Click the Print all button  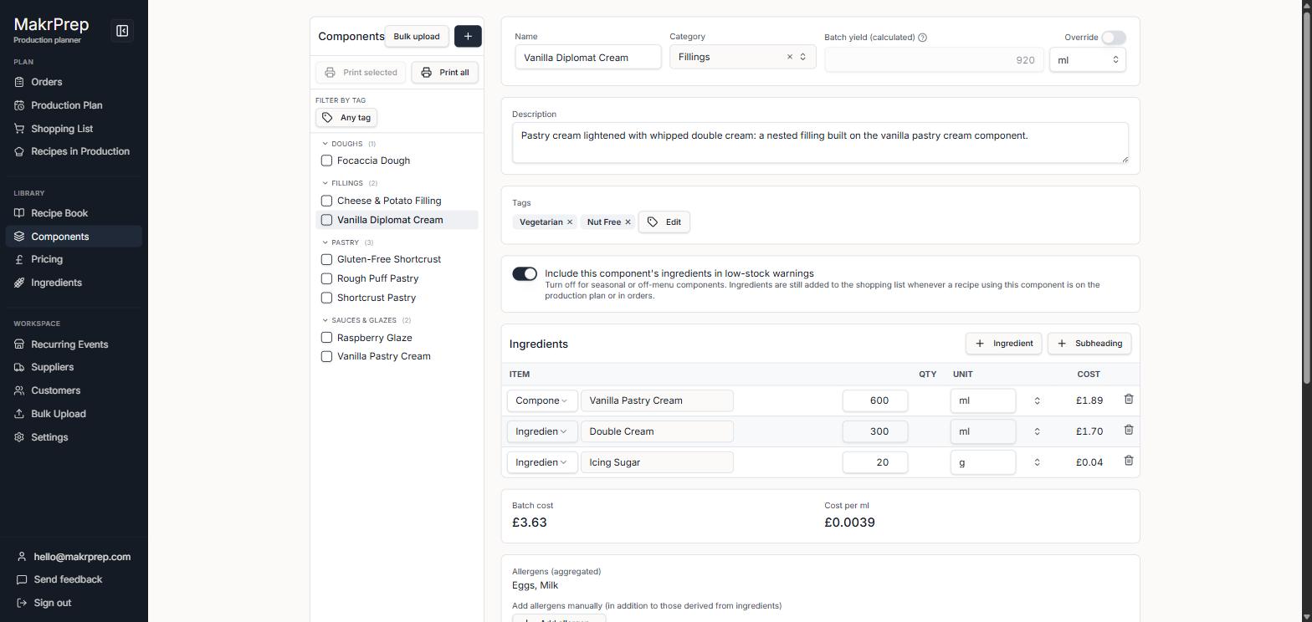[x=445, y=73]
